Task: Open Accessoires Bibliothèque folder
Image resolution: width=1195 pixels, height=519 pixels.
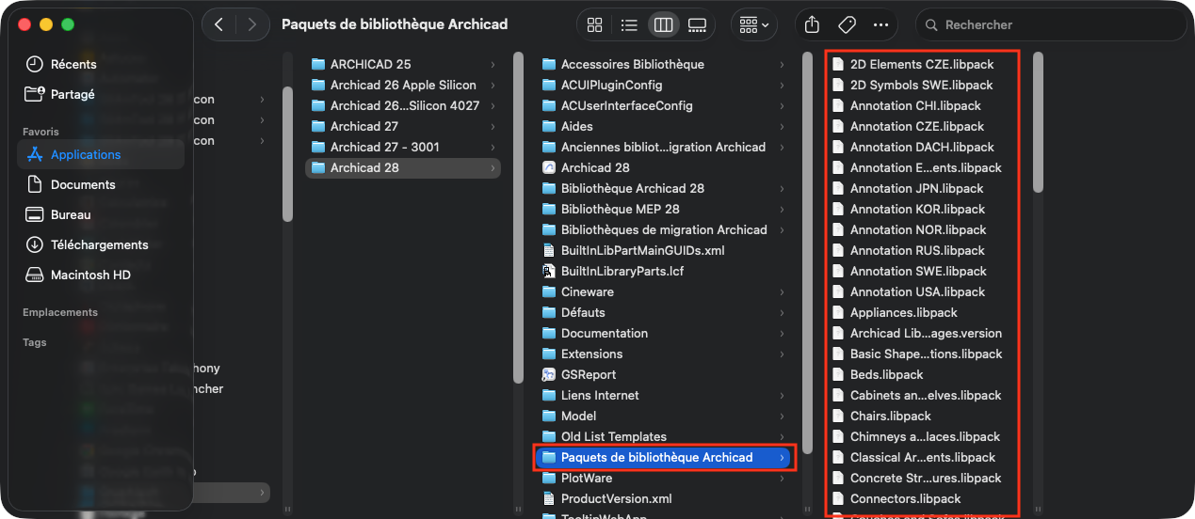Action: coord(665,64)
